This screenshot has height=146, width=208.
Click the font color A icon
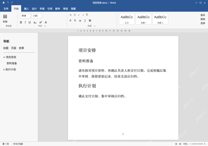[46, 22]
